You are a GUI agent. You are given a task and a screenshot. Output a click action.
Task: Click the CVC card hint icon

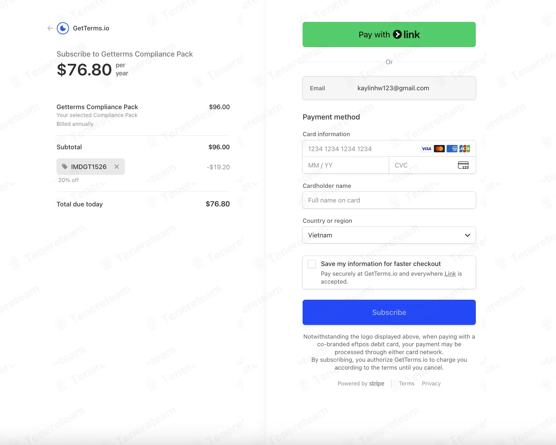pyautogui.click(x=463, y=165)
